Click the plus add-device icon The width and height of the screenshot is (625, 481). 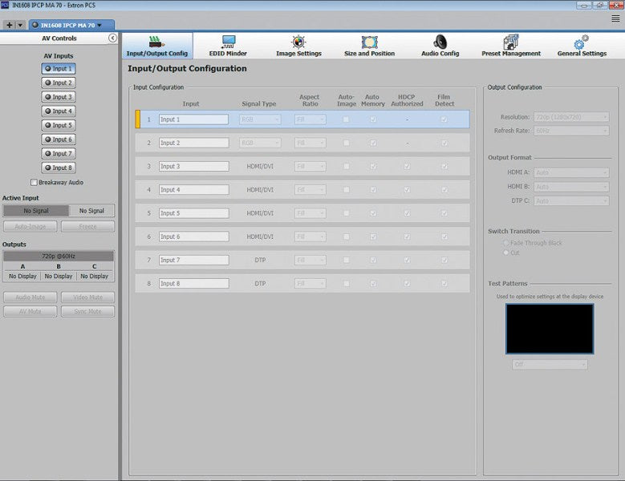tap(9, 25)
